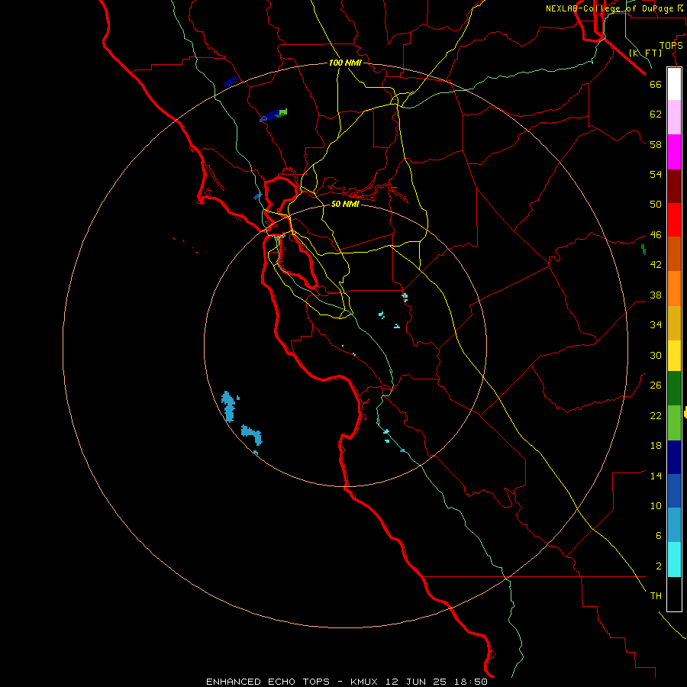Click legend value "14"
Viewport: 687px width, 687px height.
656,476
